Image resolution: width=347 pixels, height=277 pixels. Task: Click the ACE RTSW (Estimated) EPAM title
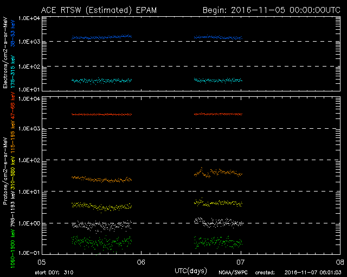(x=99, y=10)
